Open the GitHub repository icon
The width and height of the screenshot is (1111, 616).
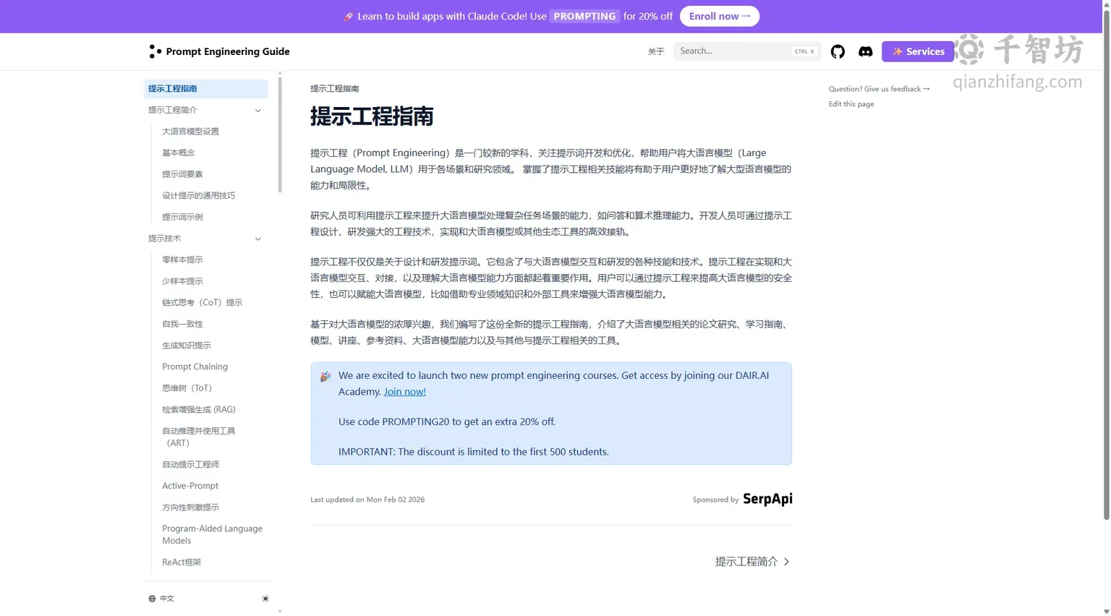point(838,51)
